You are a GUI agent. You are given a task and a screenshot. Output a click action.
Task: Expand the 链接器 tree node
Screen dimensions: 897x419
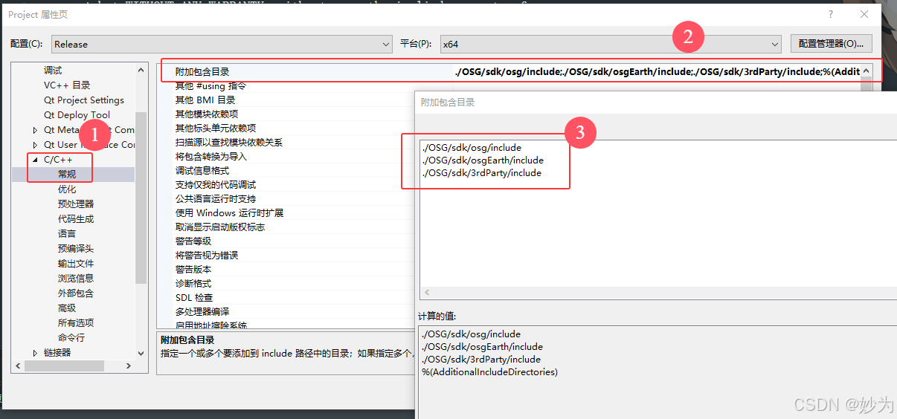(35, 353)
